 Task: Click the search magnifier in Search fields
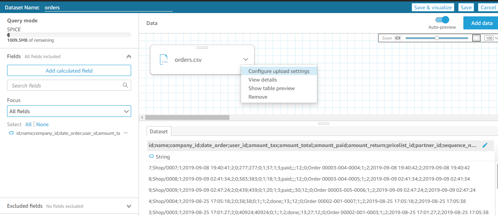pyautogui.click(x=126, y=85)
